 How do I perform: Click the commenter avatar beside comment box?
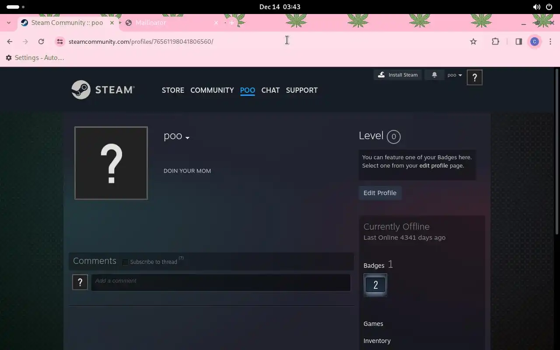(x=80, y=283)
